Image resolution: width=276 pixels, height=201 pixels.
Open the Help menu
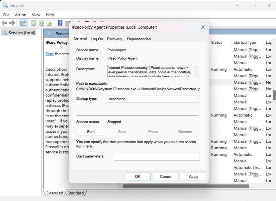click(50, 15)
